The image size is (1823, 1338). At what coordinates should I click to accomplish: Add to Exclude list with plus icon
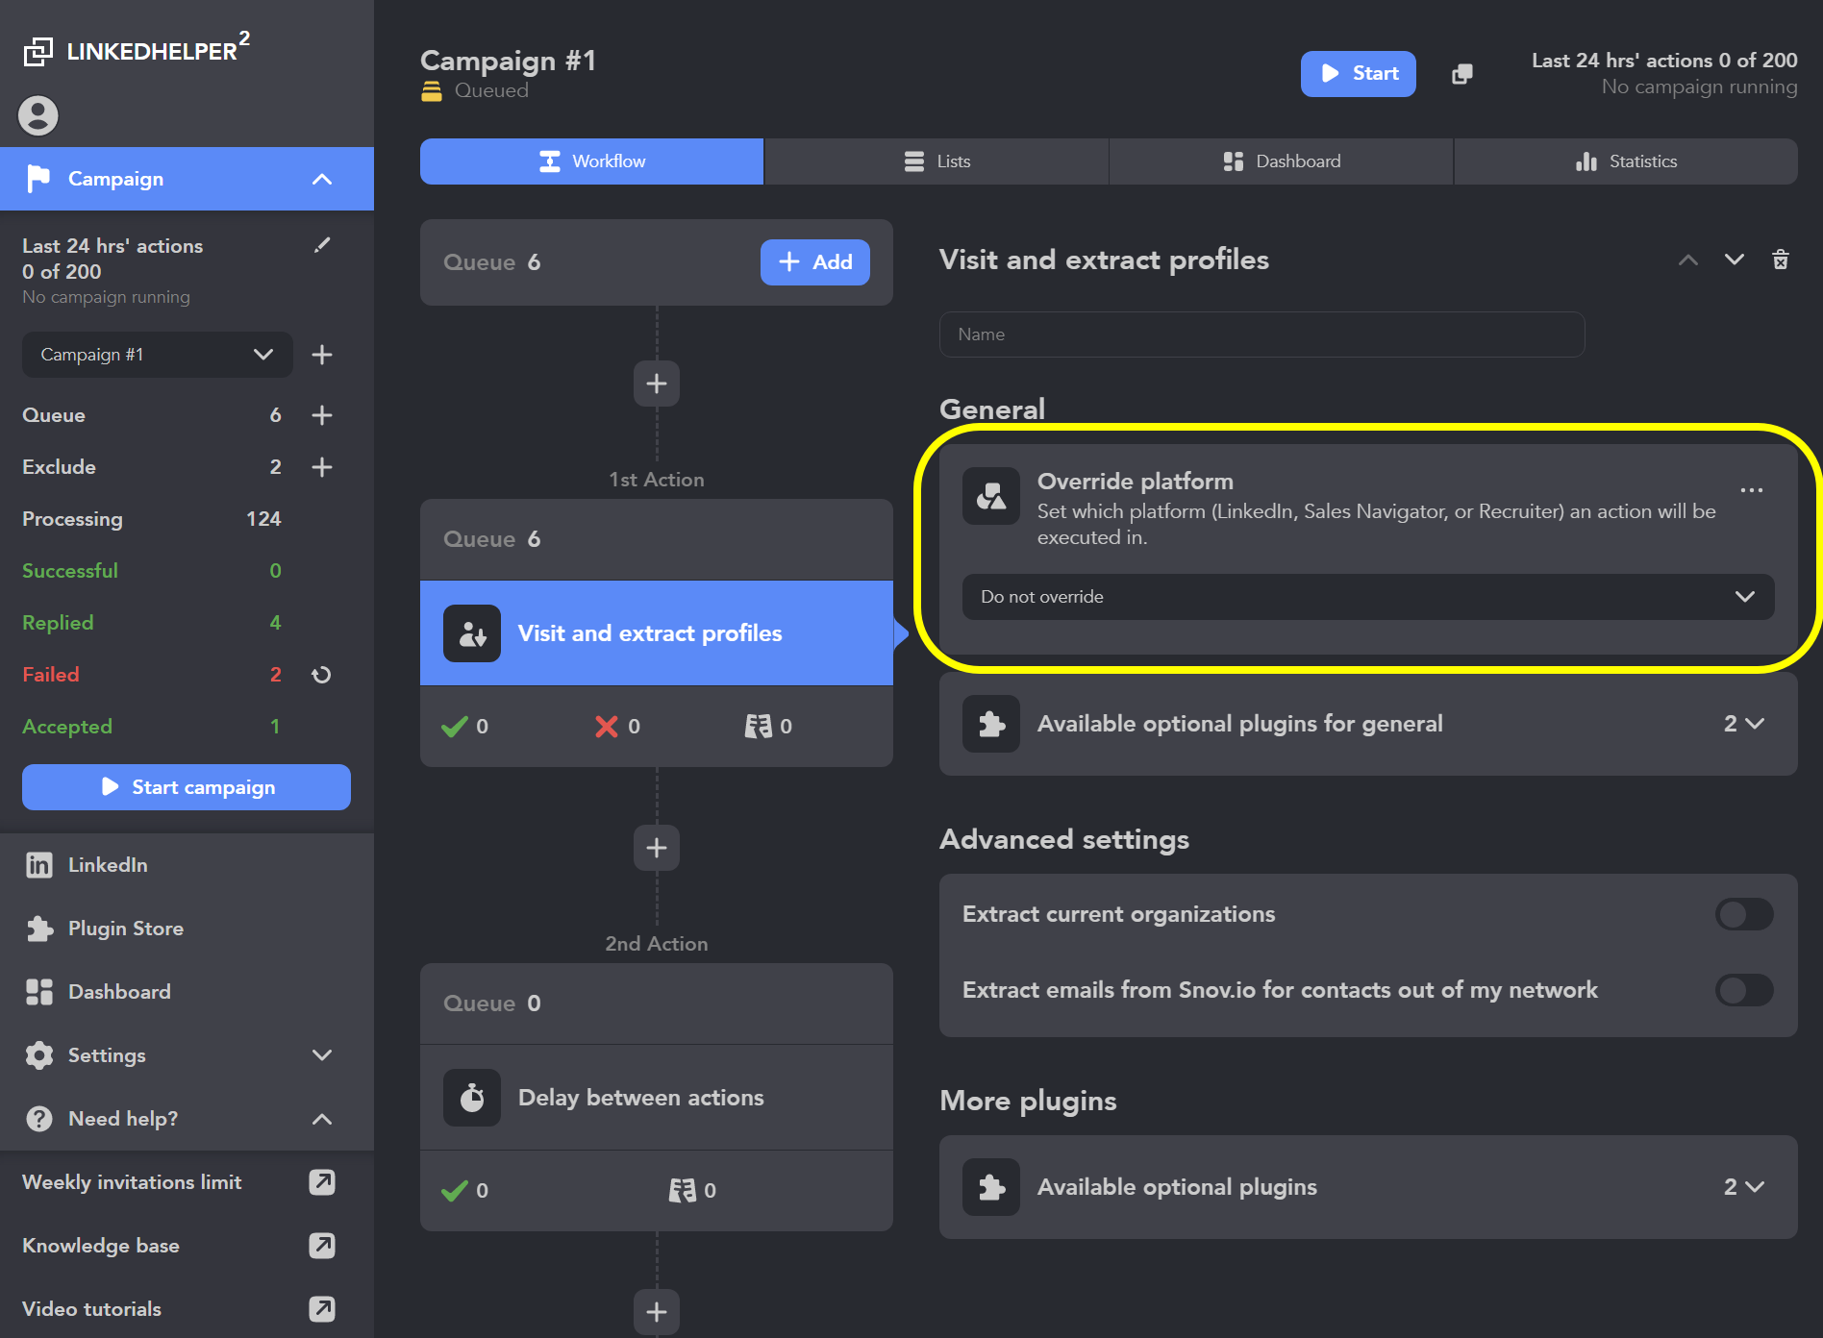click(322, 467)
